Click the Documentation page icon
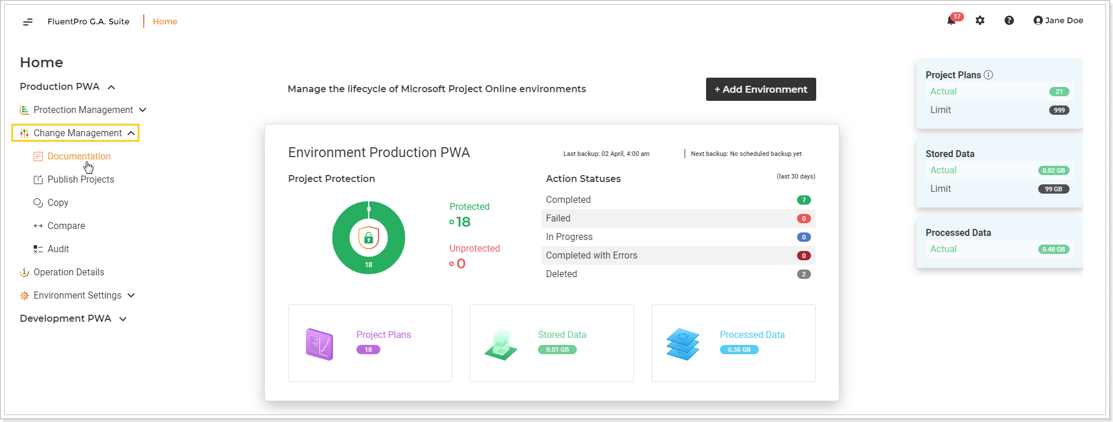 [x=38, y=157]
